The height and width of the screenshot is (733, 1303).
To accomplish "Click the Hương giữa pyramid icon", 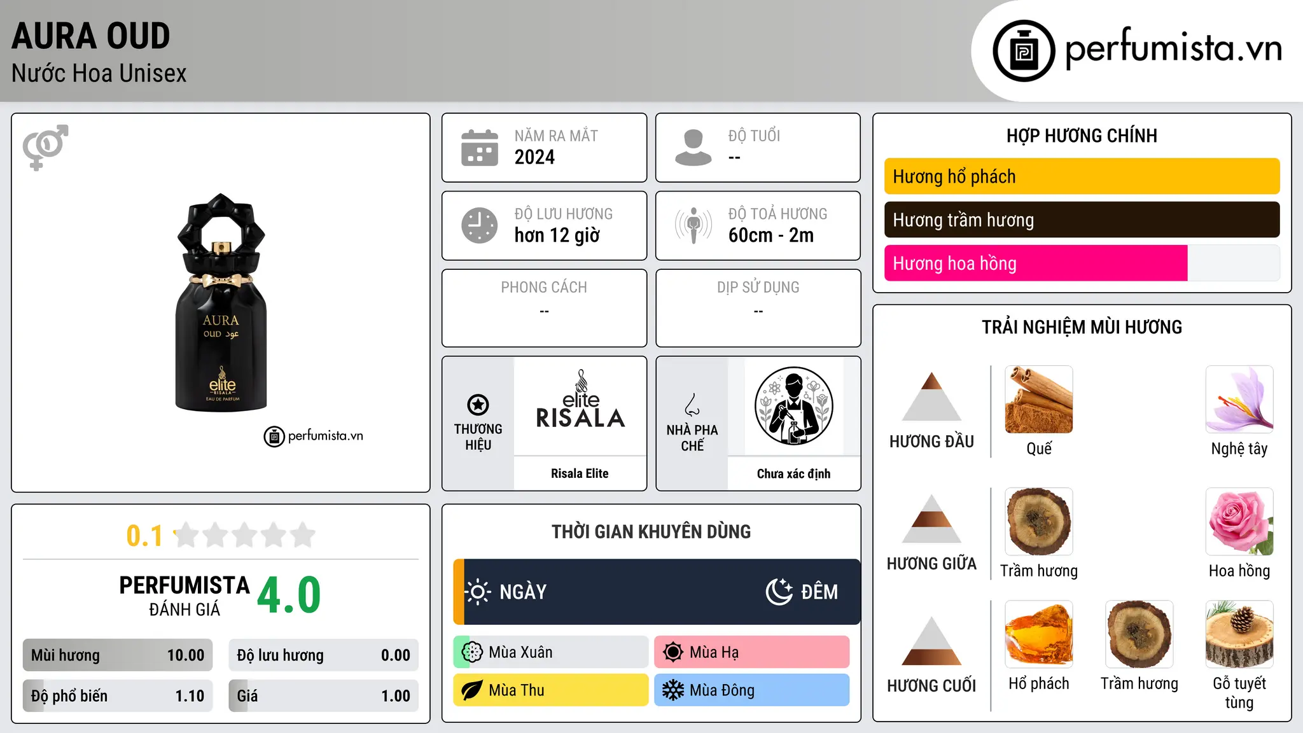I will [x=931, y=519].
